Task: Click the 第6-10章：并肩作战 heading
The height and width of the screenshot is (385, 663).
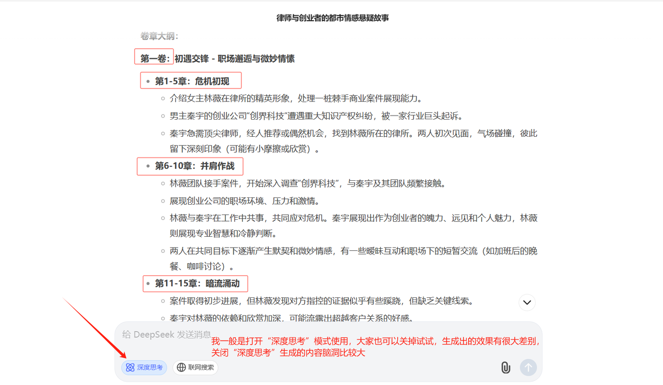Action: tap(195, 166)
